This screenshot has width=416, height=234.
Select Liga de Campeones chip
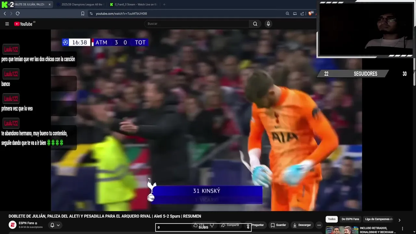(x=379, y=219)
